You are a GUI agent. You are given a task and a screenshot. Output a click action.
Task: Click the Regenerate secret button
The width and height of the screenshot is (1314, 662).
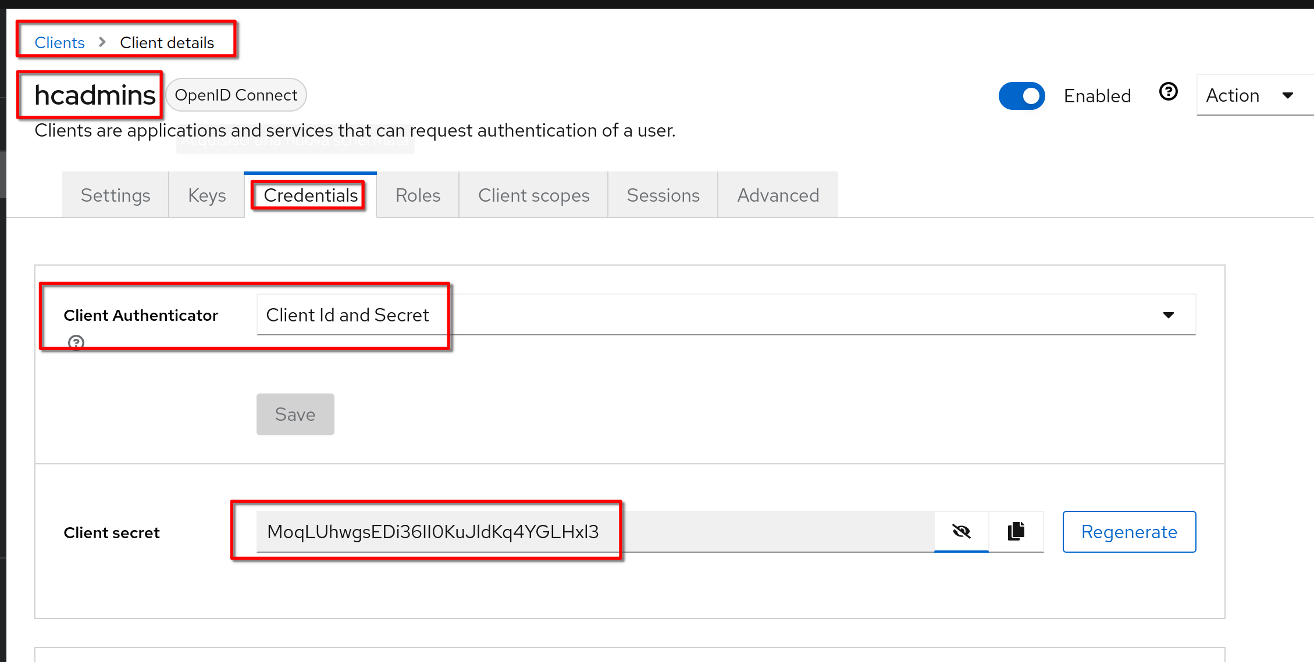click(x=1128, y=532)
